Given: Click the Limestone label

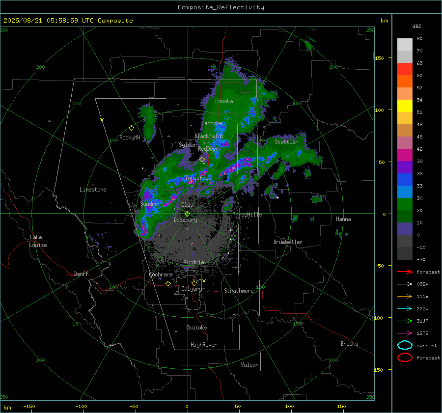Looking at the screenshot, I should [x=93, y=190].
